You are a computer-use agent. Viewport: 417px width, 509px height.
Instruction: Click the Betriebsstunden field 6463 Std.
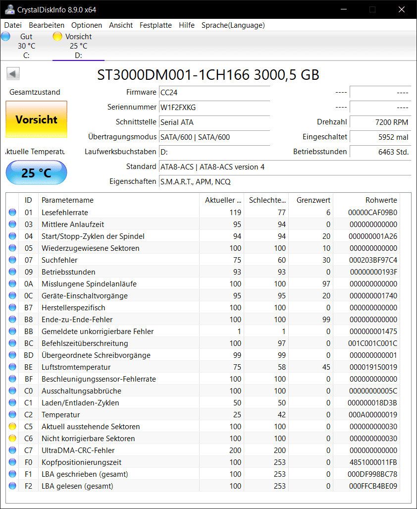[380, 152]
